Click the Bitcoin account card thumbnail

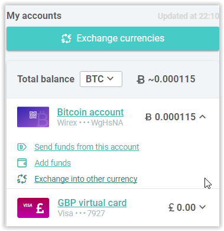tap(33, 117)
